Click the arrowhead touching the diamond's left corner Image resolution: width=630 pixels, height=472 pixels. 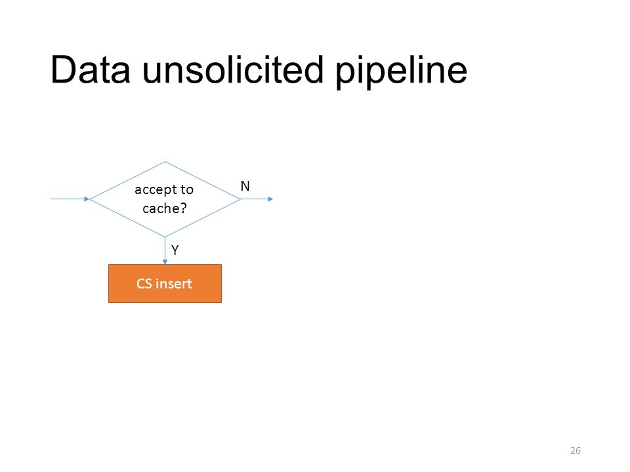87,199
